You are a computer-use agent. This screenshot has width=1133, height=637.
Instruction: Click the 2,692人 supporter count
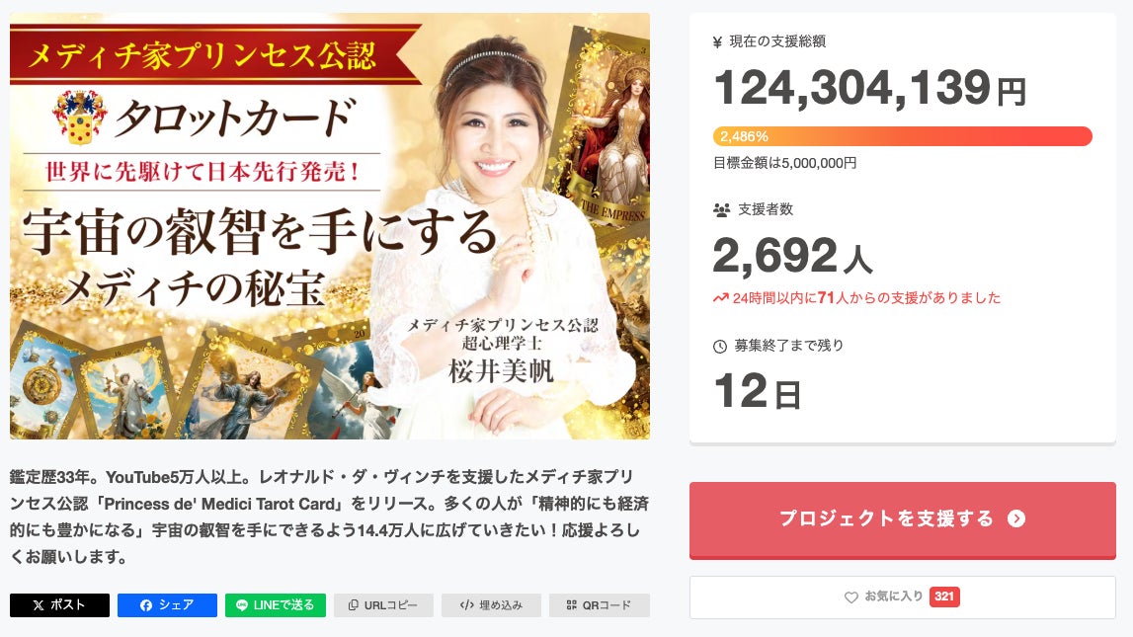[792, 256]
